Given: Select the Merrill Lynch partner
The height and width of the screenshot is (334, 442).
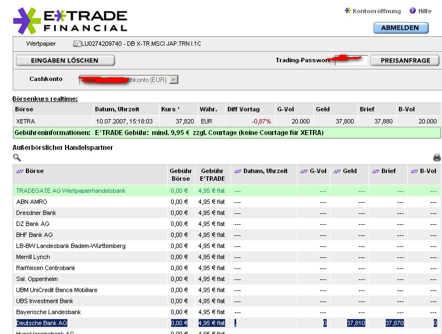Looking at the screenshot, I should [33, 257].
